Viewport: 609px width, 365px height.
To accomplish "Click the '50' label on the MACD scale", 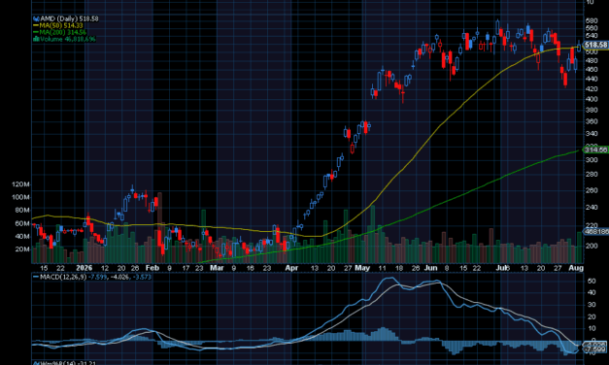I will pyautogui.click(x=592, y=282).
